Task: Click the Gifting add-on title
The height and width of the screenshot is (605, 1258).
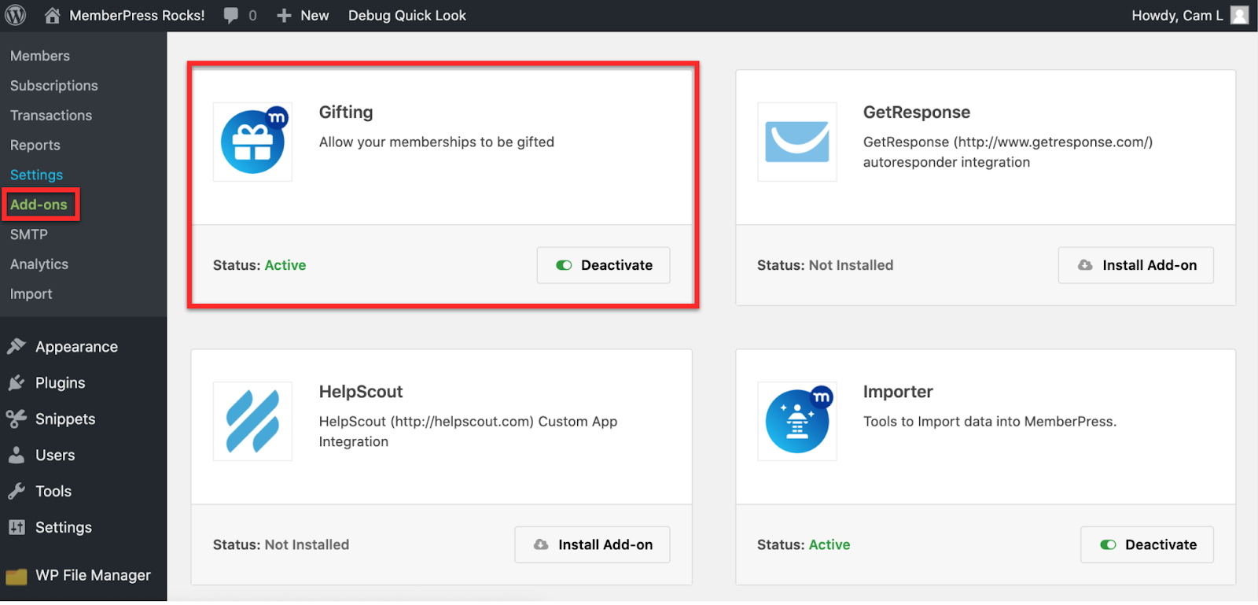Action: pos(346,113)
